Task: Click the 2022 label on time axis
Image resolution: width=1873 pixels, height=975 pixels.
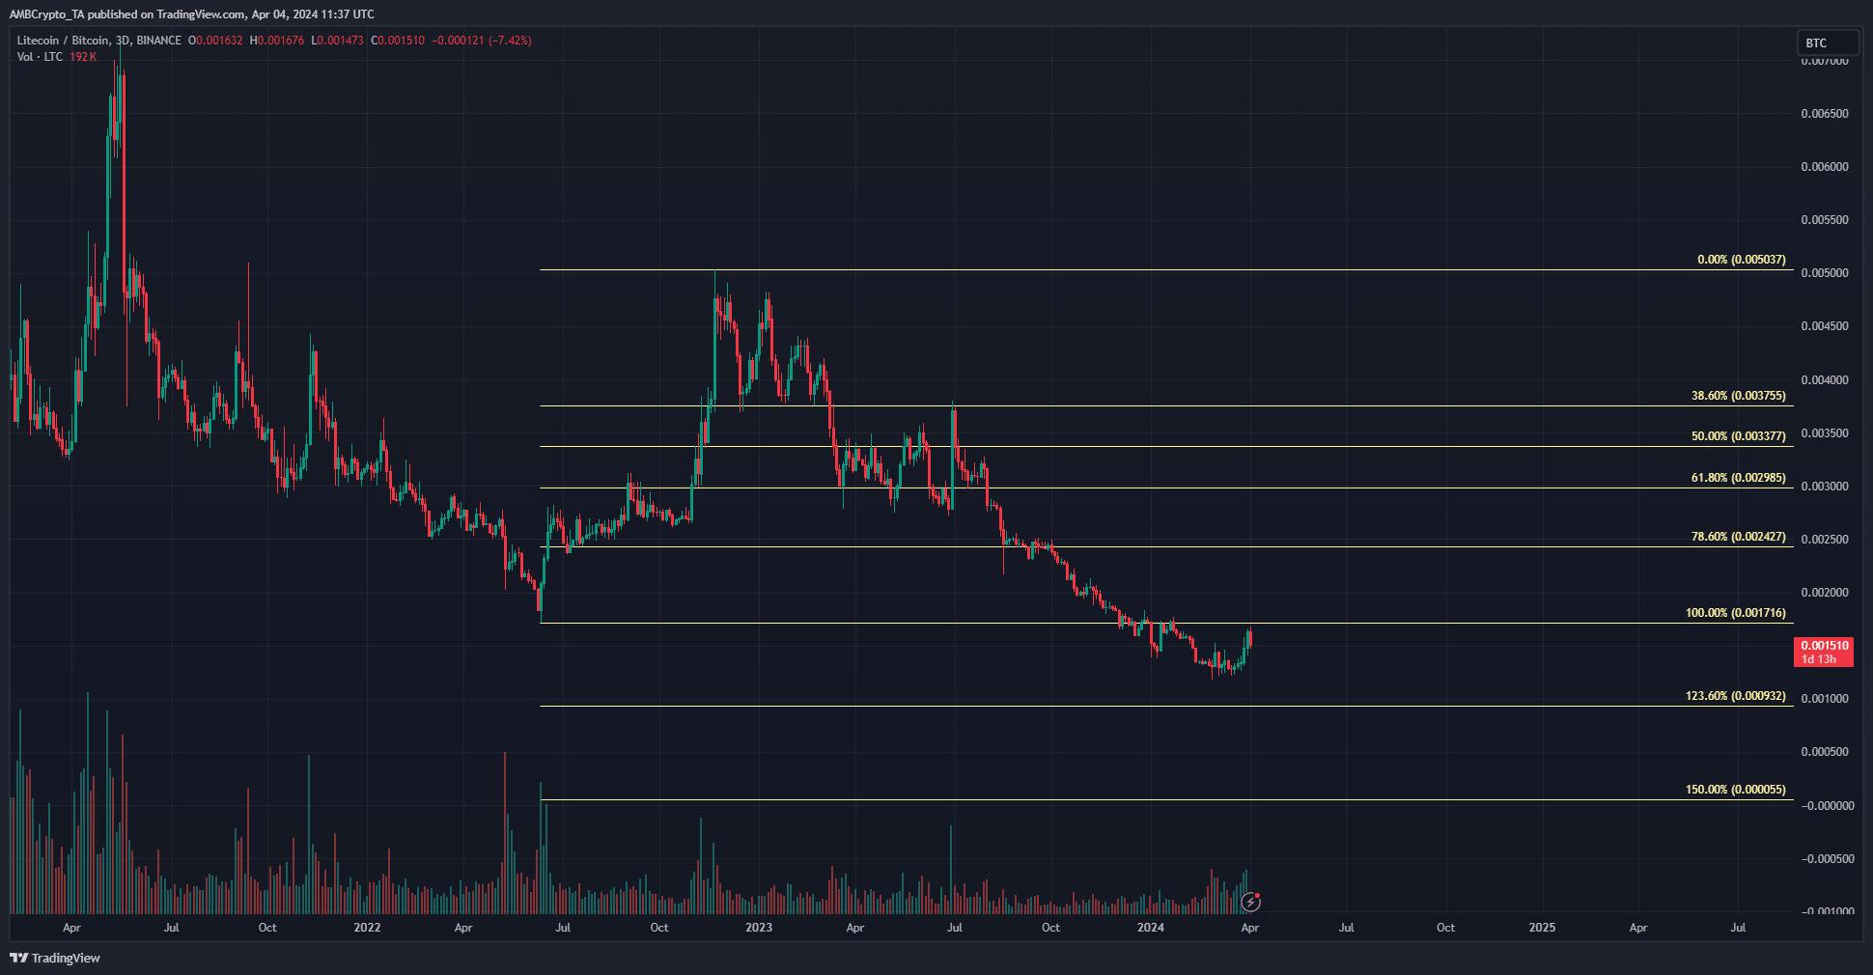Action: pos(367,928)
